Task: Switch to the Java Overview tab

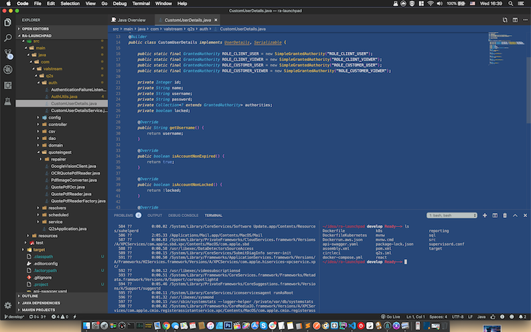Action: pyautogui.click(x=131, y=20)
